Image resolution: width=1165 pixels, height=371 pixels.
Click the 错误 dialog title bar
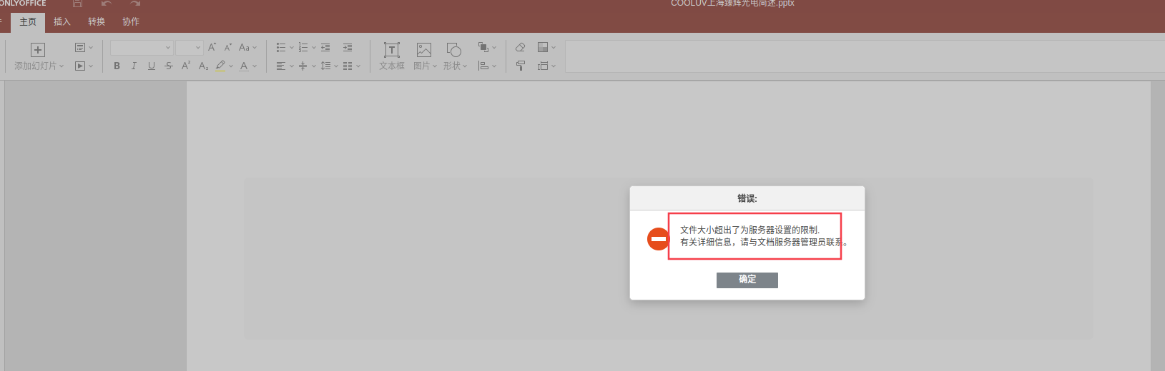(x=747, y=198)
